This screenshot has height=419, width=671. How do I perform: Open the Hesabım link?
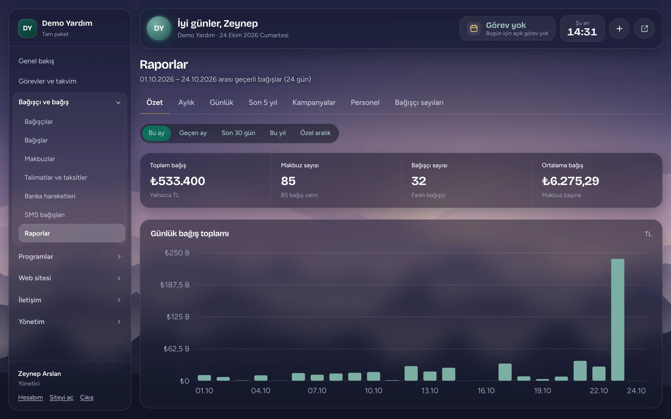30,398
